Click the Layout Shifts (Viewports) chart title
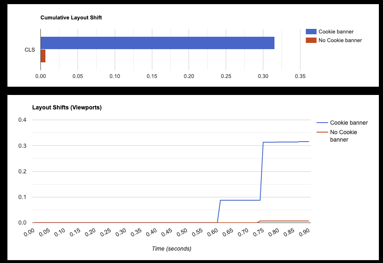The height and width of the screenshot is (263, 383). pyautogui.click(x=67, y=107)
